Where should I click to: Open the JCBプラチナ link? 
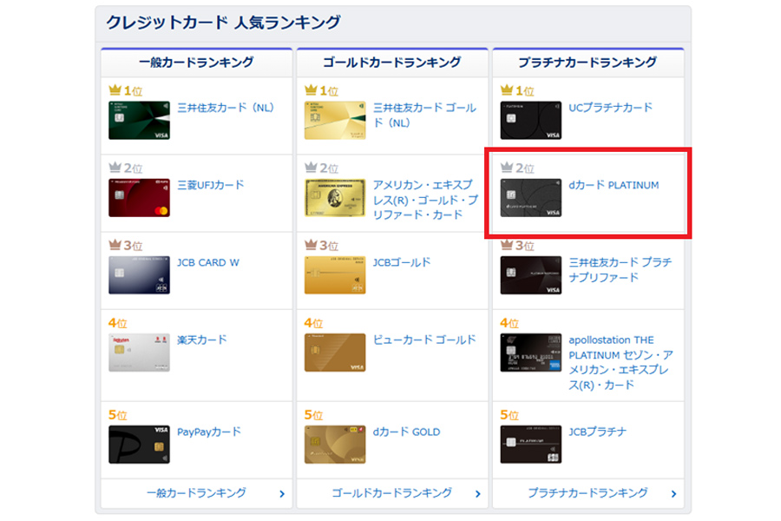[x=597, y=432]
